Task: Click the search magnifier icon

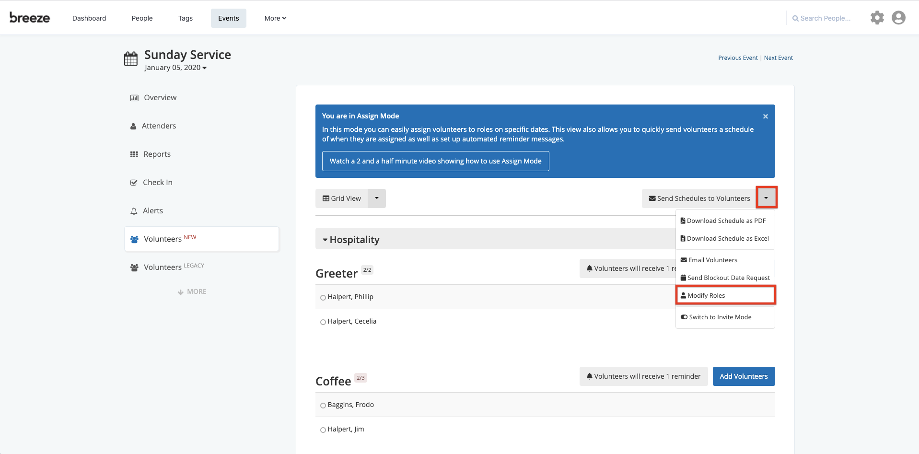Action: point(795,18)
